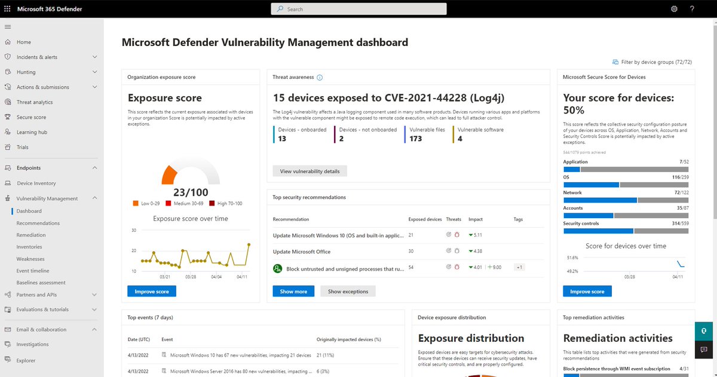Open Threat analytics from the sidebar

(34, 102)
